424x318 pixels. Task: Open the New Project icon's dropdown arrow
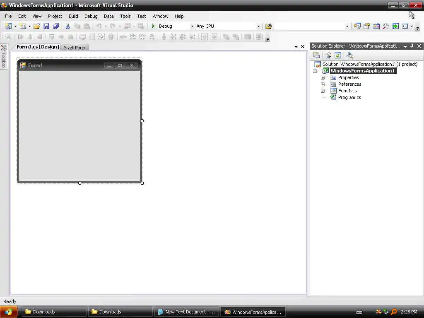click(x=15, y=26)
